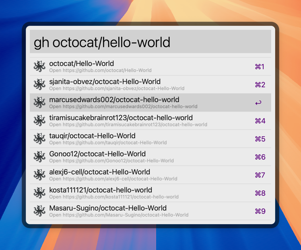Click the subtitle URL for tauqir/octocat-Hello-World
The height and width of the screenshot is (250, 301).
(x=108, y=143)
